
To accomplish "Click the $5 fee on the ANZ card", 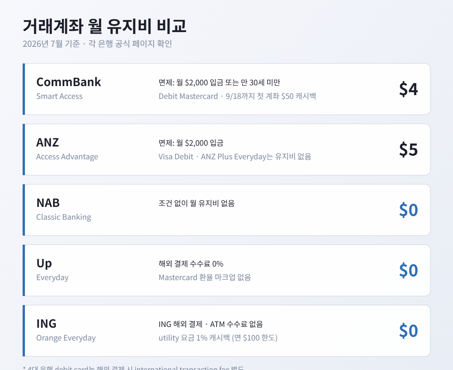I will click(408, 150).
